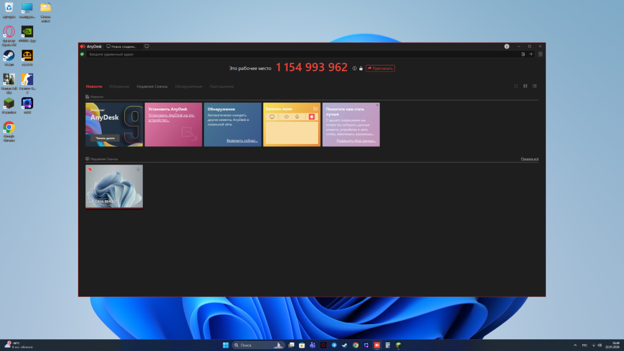
Task: Click 'Читать далее' on Discover AnyDesk card
Action: coord(105,138)
